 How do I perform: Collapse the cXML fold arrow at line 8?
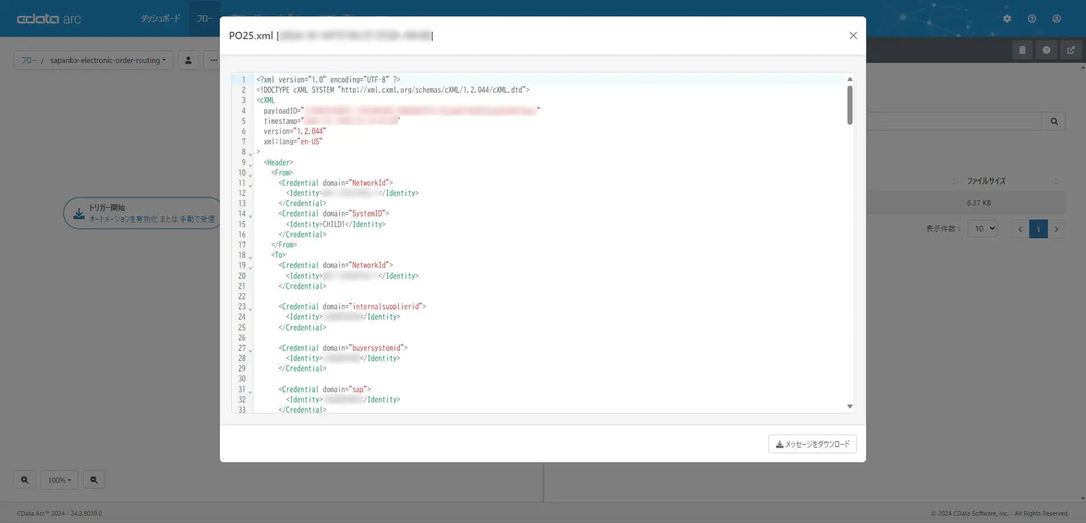pos(250,153)
